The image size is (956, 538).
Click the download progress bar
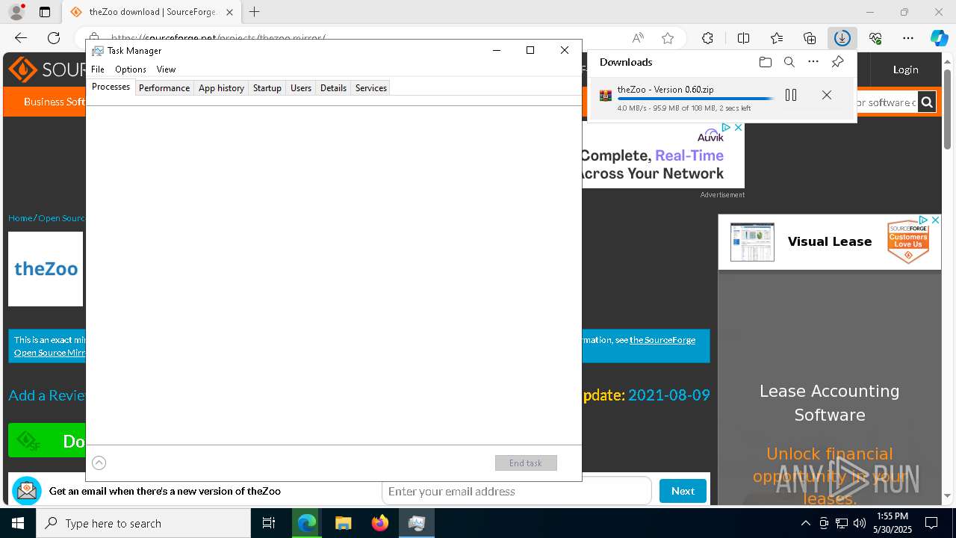(696, 99)
